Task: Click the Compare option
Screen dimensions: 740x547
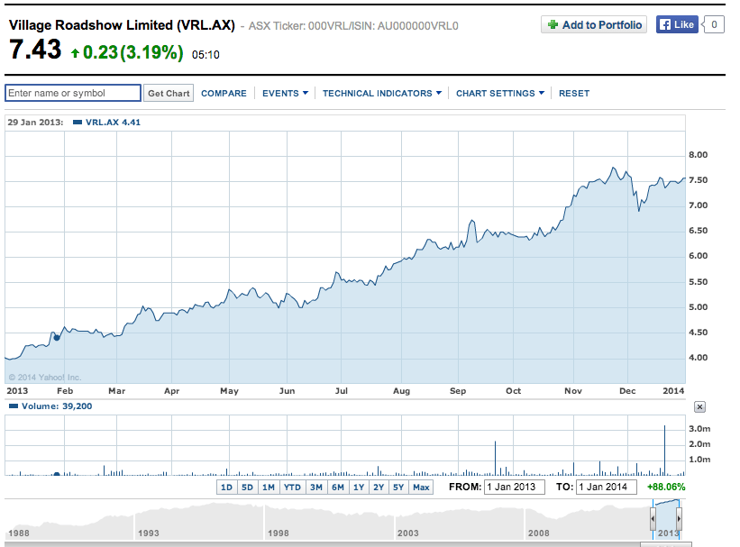Action: point(224,94)
